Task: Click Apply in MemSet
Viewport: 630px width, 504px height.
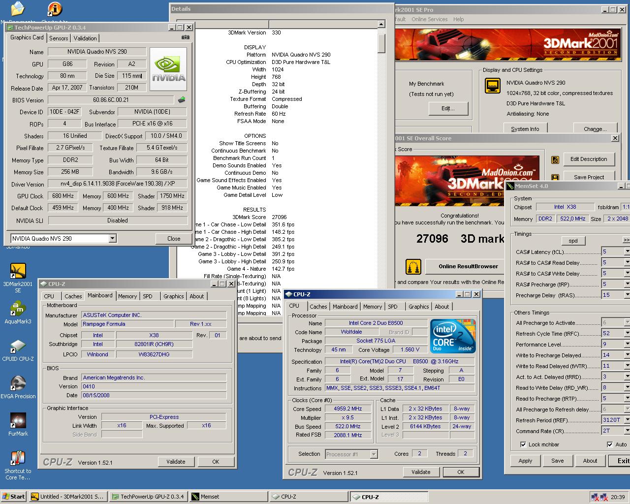Action: (x=525, y=461)
